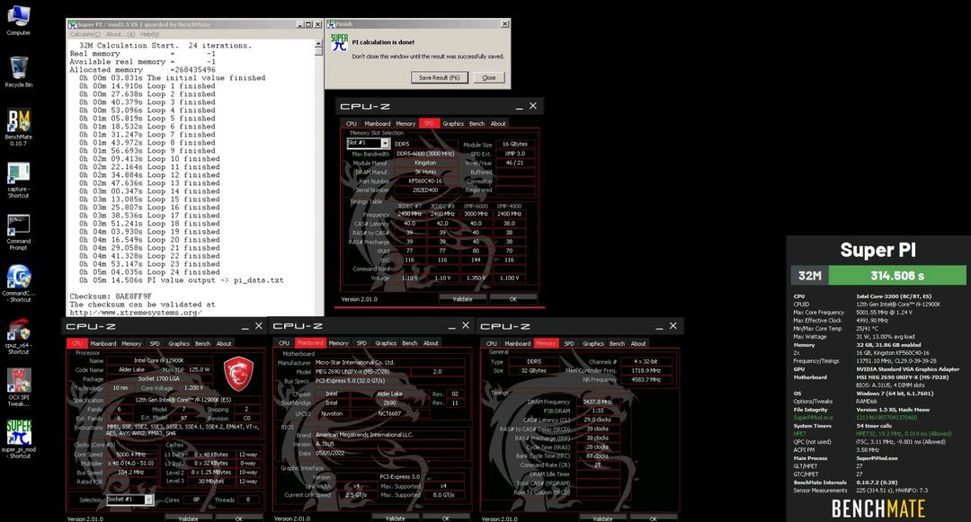Image resolution: width=971 pixels, height=522 pixels.
Task: Click the 32M label in BenchMate panel
Action: 809,275
